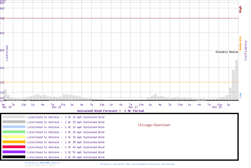Select the dark gray 15 mph legend swatch

(14, 122)
